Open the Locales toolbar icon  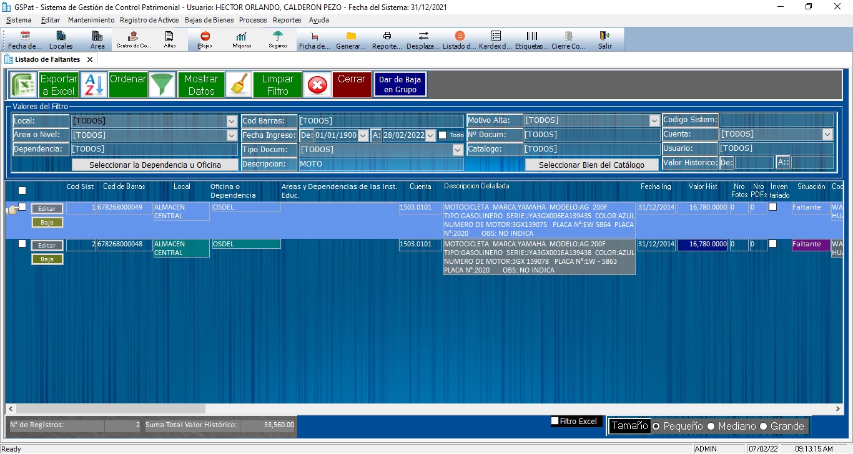point(61,40)
